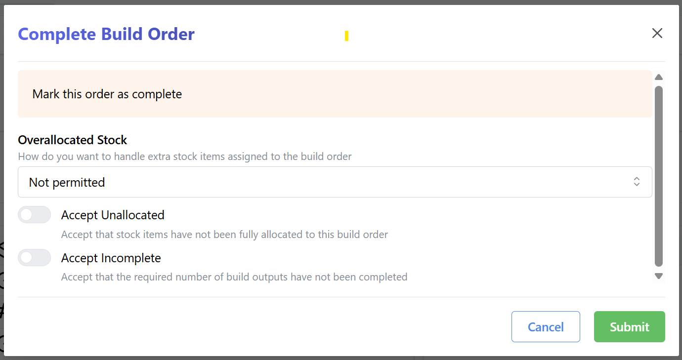Click the Overallocated Stock field label
This screenshot has height=360, width=682.
coord(73,140)
